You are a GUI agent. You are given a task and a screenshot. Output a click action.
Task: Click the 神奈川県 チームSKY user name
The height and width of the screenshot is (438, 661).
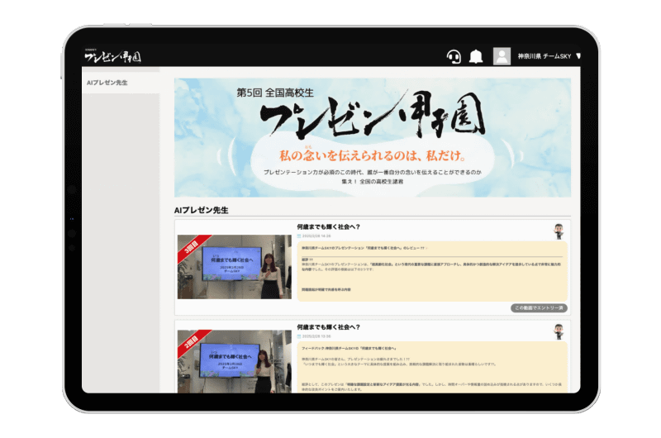(x=544, y=56)
